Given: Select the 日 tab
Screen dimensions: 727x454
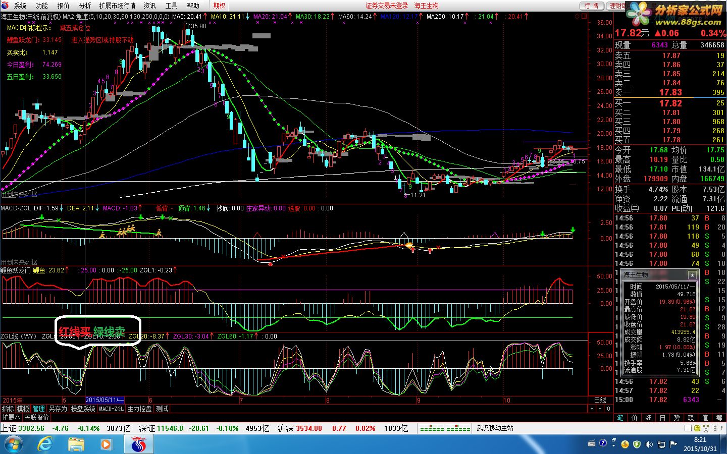Looking at the screenshot, I should [663, 417].
